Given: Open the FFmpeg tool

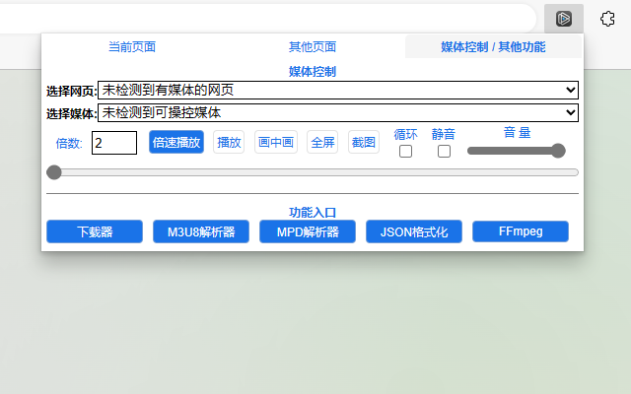Looking at the screenshot, I should (x=521, y=231).
